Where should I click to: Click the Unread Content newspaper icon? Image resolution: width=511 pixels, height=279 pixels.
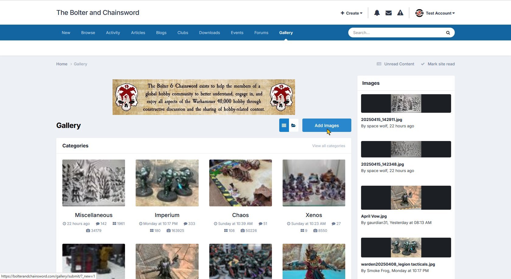click(x=379, y=64)
